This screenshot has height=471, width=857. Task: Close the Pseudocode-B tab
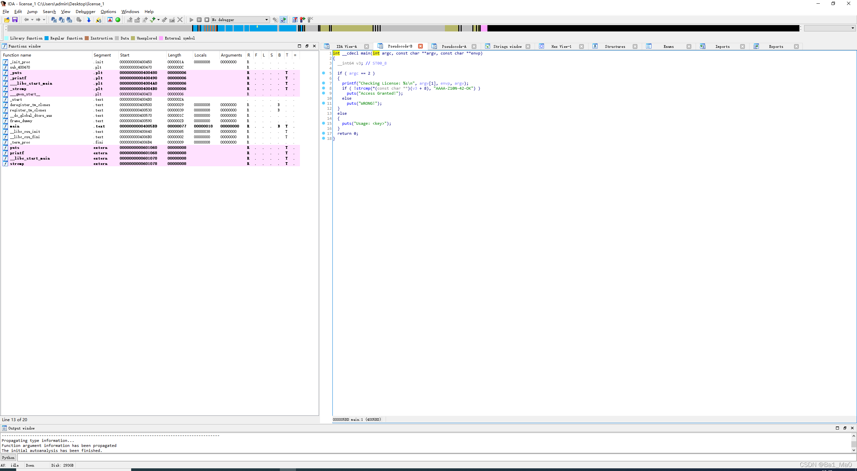click(x=420, y=46)
